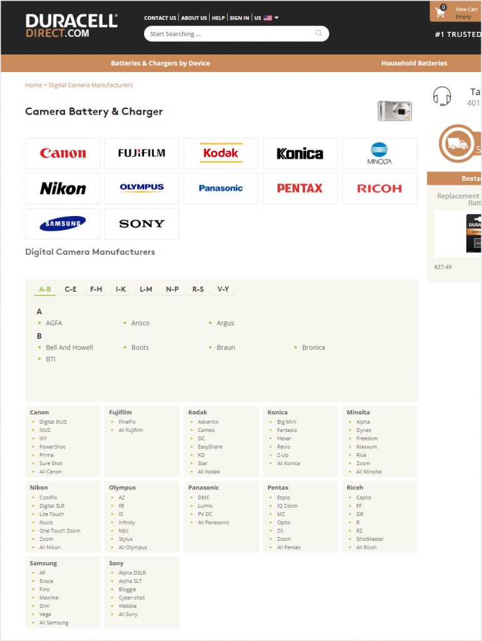Open Nikon CoolPix link
The image size is (482, 641).
tap(48, 498)
